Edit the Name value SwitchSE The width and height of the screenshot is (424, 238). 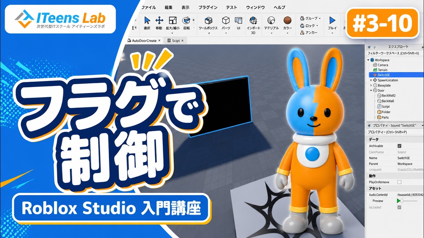pos(403,158)
